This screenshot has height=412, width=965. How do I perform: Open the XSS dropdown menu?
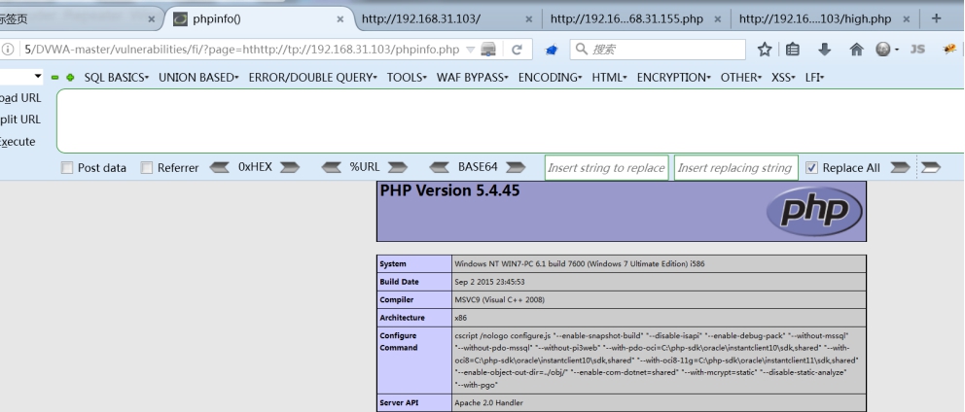tap(783, 78)
